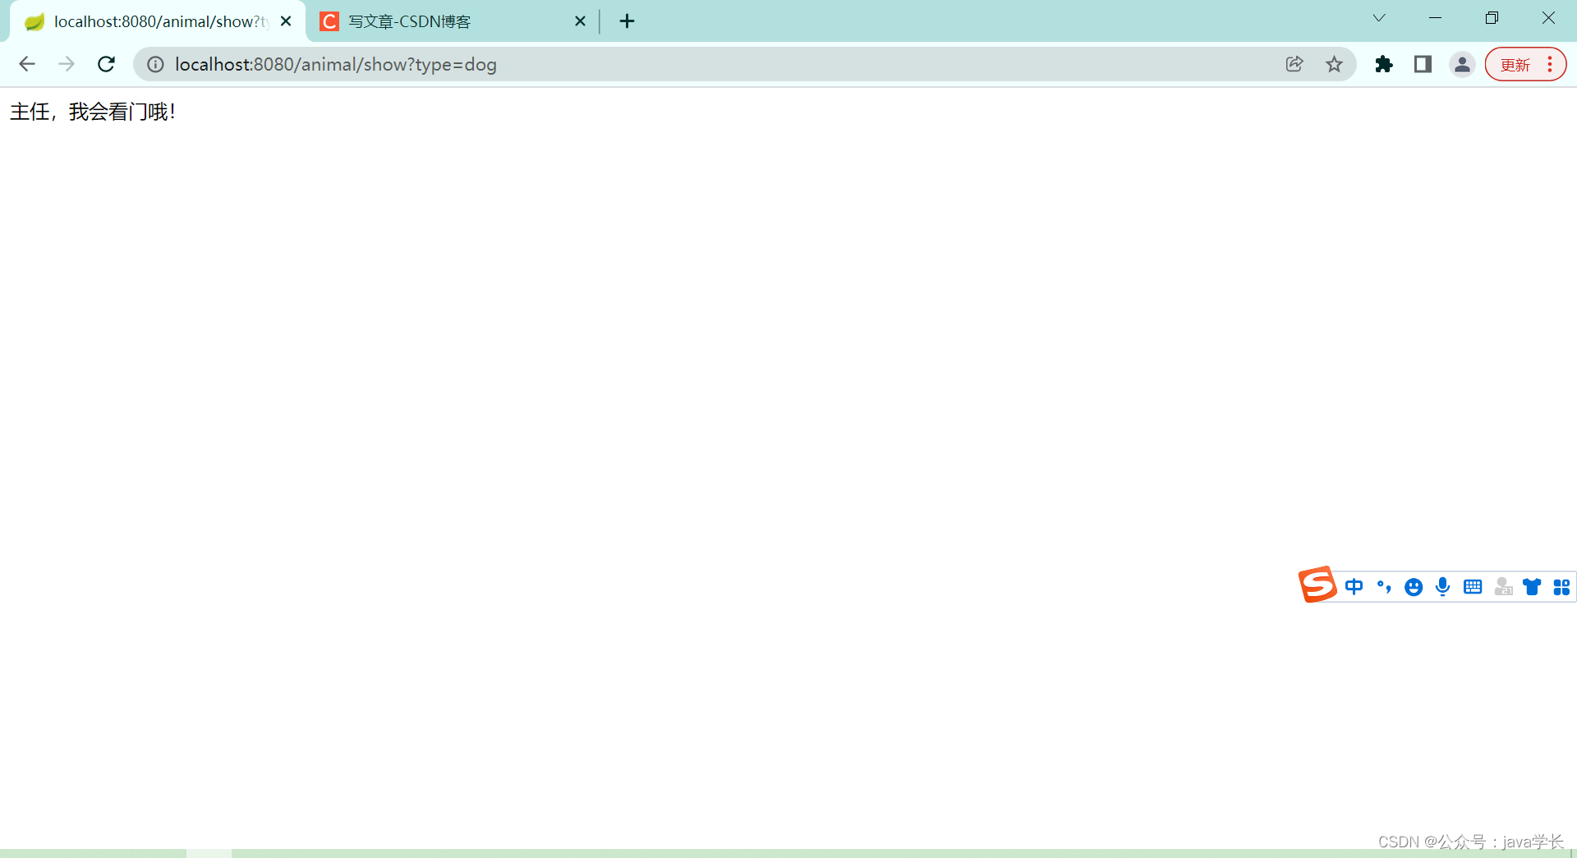The height and width of the screenshot is (858, 1577).
Task: Activate Sogou voice input microphone
Action: (1442, 586)
